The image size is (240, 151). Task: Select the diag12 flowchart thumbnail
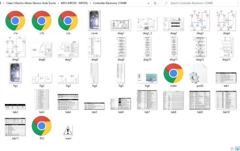pyautogui.click(x=200, y=47)
